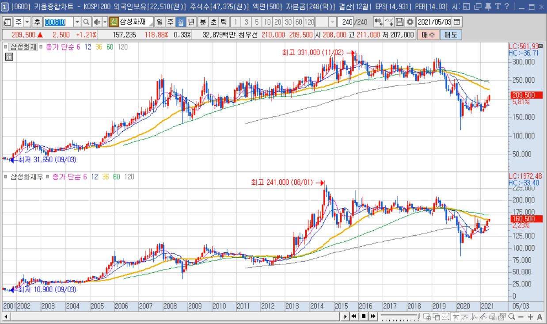The width and height of the screenshot is (547, 324).
Task: Select interval preset 30
Action: tap(288, 22)
